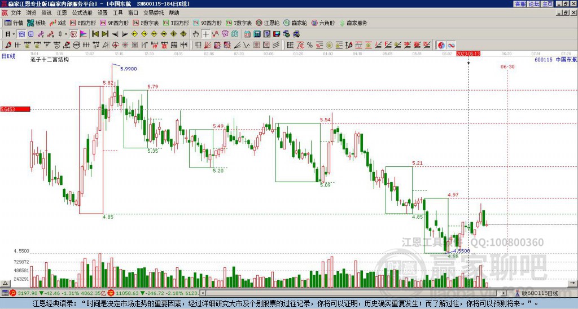The image size is (578, 309).
Task: Open the P数字表 tool
Action: 146,23
